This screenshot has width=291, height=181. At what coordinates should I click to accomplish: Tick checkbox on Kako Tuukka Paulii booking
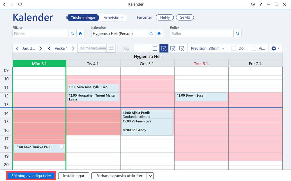coord(62,147)
